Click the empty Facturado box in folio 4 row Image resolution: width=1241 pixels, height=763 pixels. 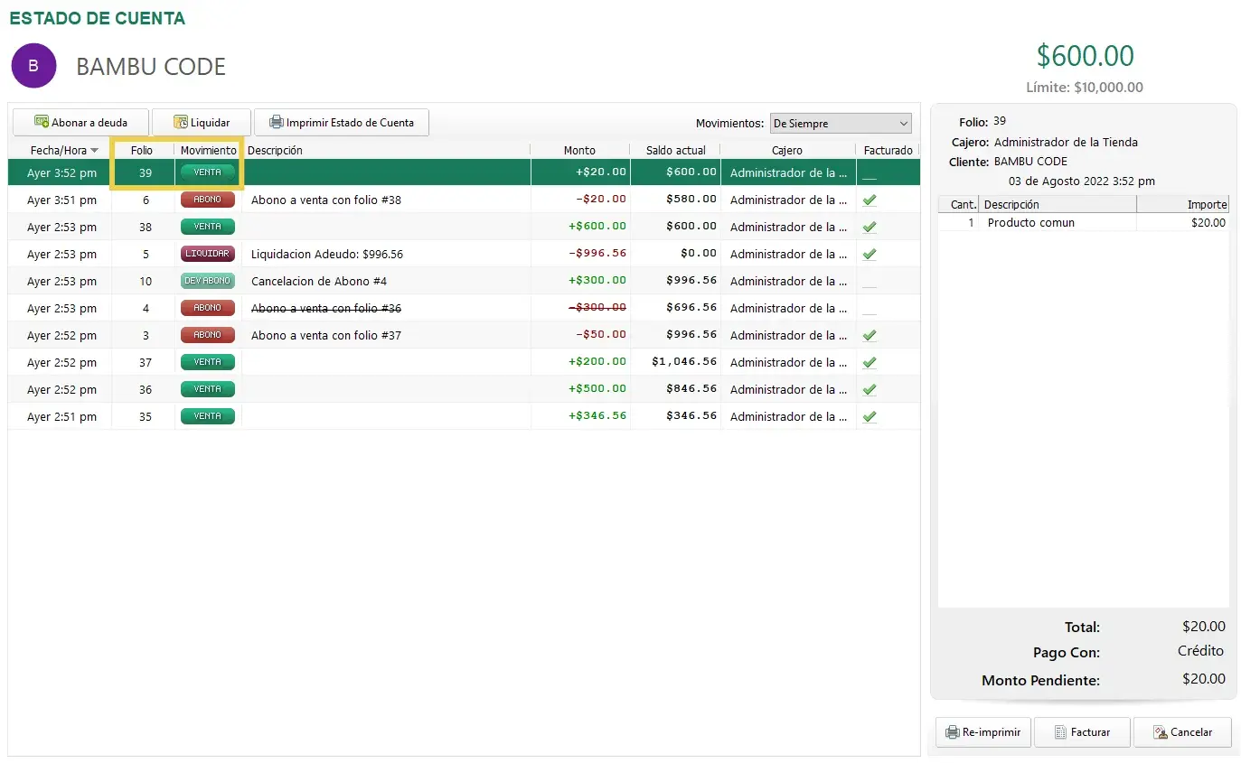pos(870,308)
